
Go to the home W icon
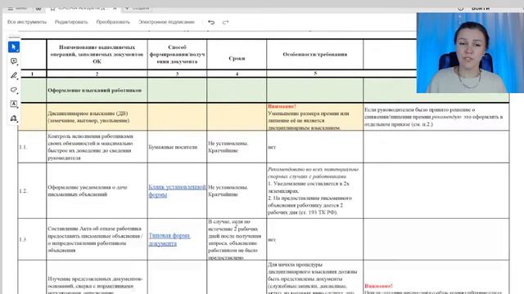click(x=38, y=8)
